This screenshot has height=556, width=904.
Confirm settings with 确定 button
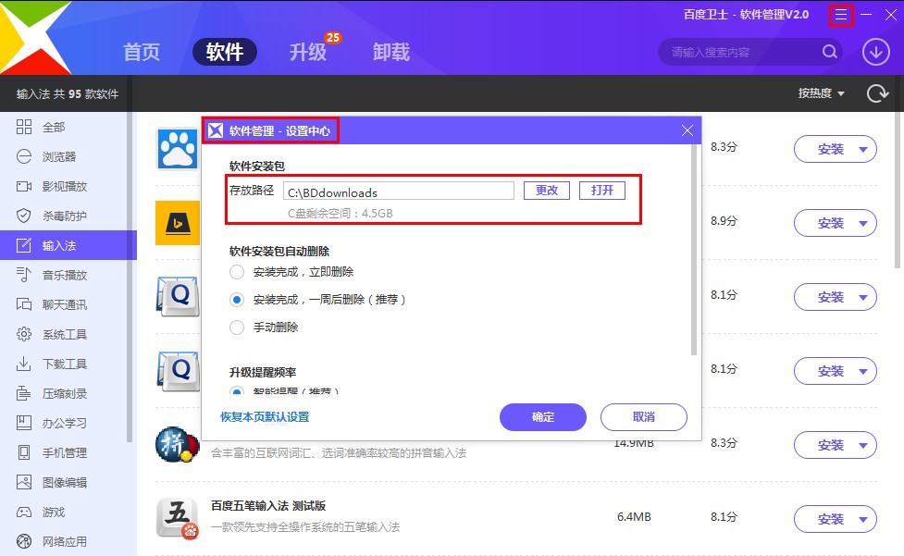pos(542,417)
